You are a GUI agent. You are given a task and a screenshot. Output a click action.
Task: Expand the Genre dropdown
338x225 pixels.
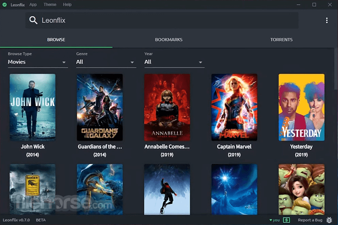[106, 62]
